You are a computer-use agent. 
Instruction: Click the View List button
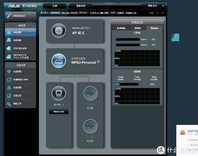59,112
